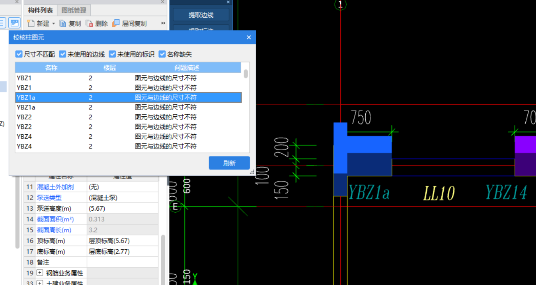Click the 截面面积(m²) property link

55,219
